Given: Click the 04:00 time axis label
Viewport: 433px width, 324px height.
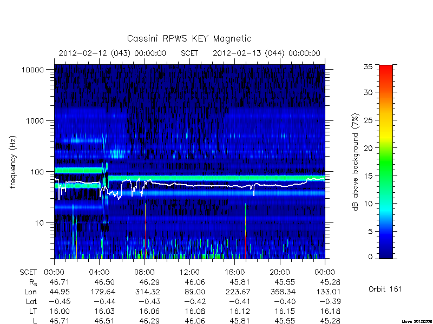Looking at the screenshot, I should coord(99,273).
